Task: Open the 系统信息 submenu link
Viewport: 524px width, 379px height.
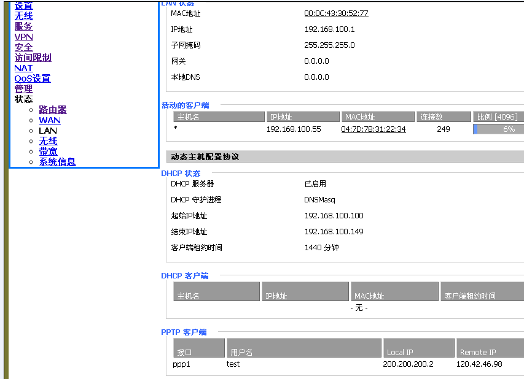Action: pos(57,162)
